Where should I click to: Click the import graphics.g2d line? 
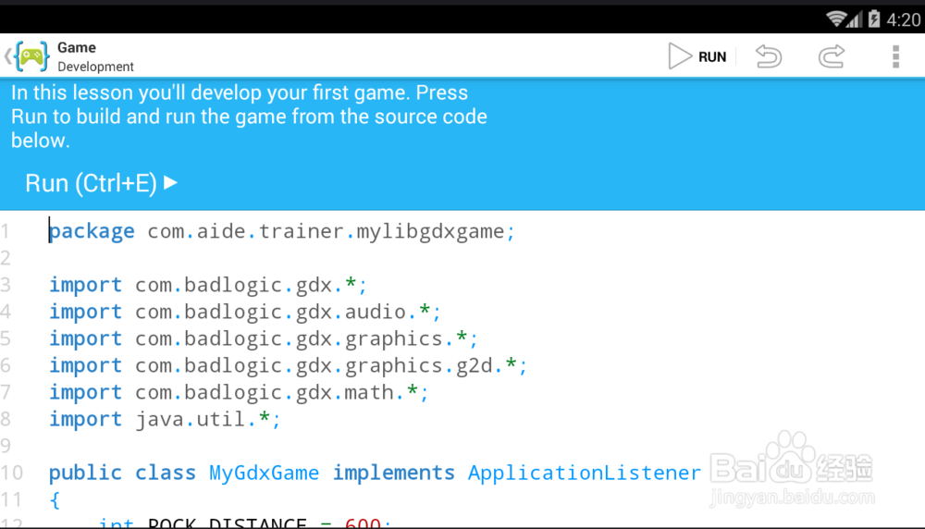click(x=288, y=365)
